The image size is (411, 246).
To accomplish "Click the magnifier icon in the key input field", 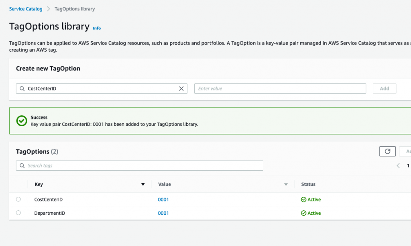I will click(x=22, y=88).
